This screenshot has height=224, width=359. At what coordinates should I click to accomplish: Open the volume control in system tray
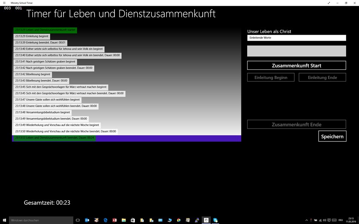tap(325, 220)
